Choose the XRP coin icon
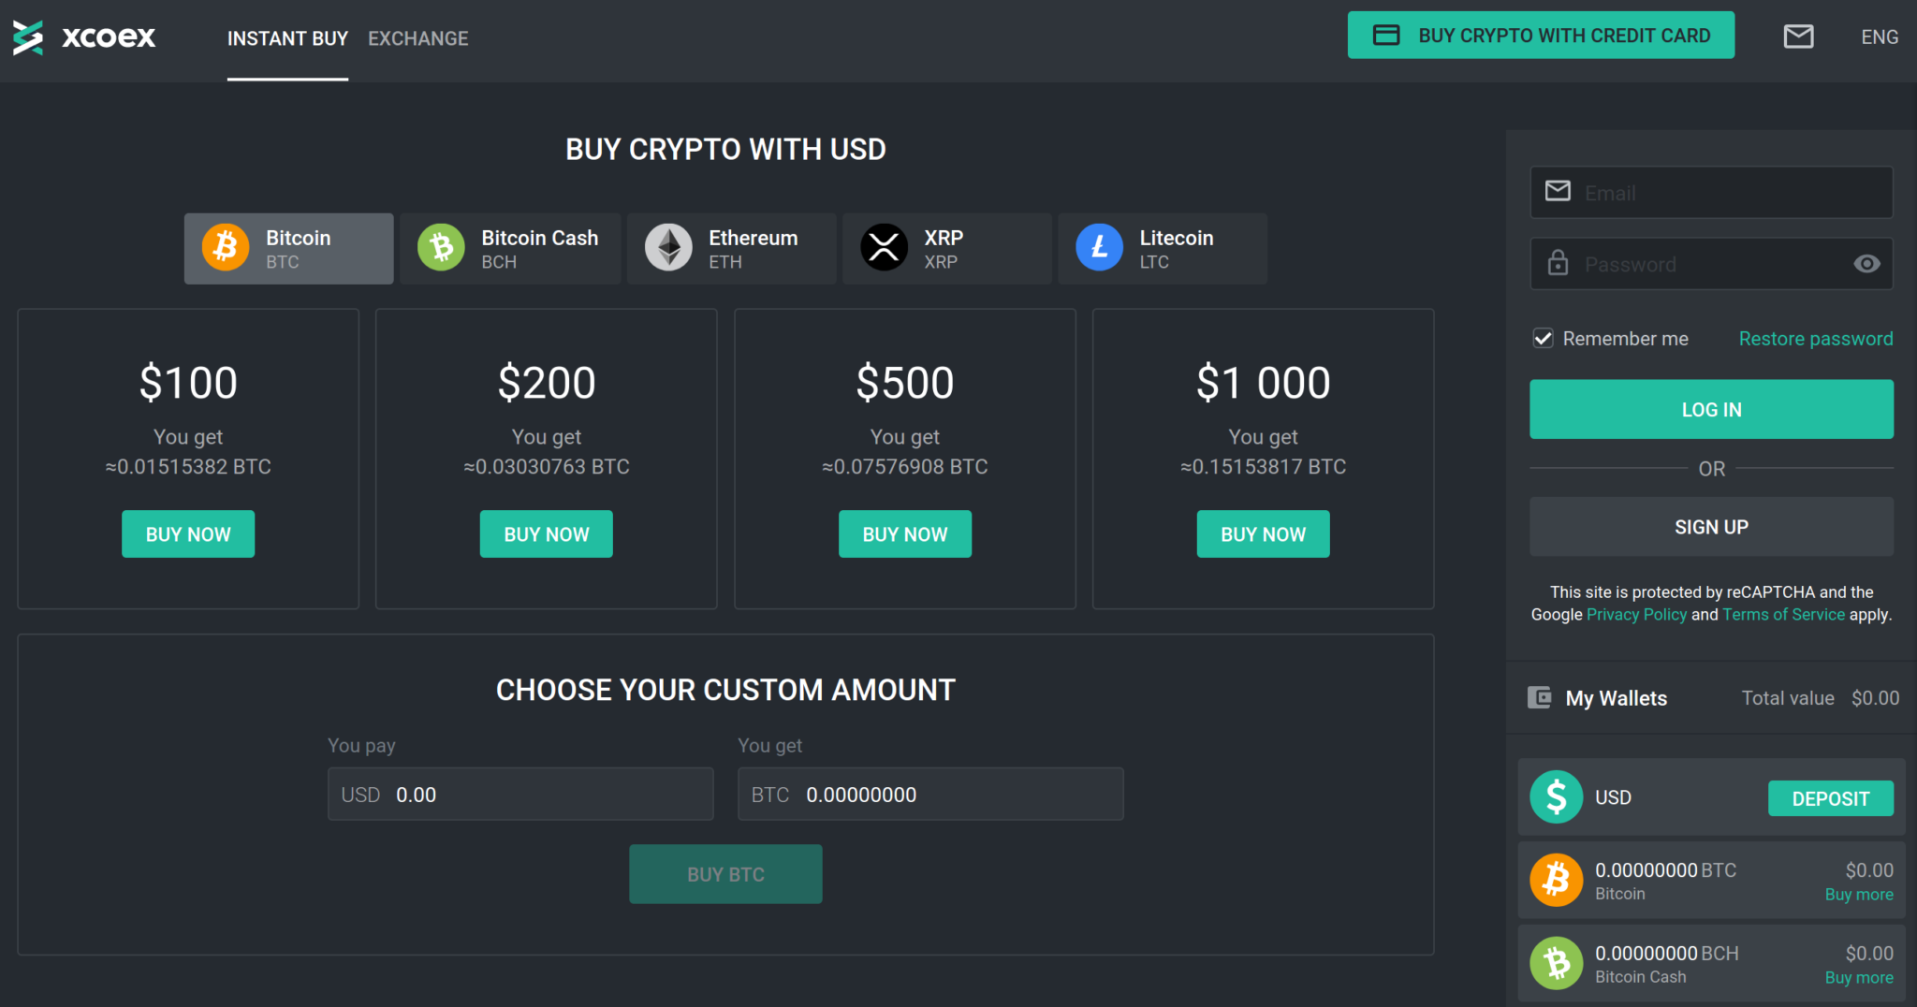 click(884, 248)
